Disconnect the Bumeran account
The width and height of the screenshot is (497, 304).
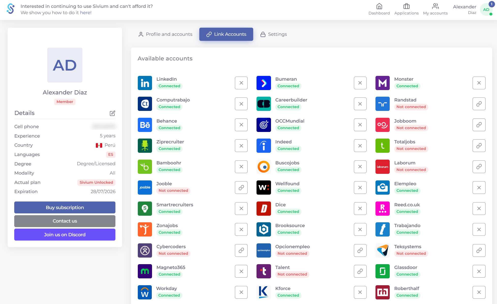pos(360,83)
